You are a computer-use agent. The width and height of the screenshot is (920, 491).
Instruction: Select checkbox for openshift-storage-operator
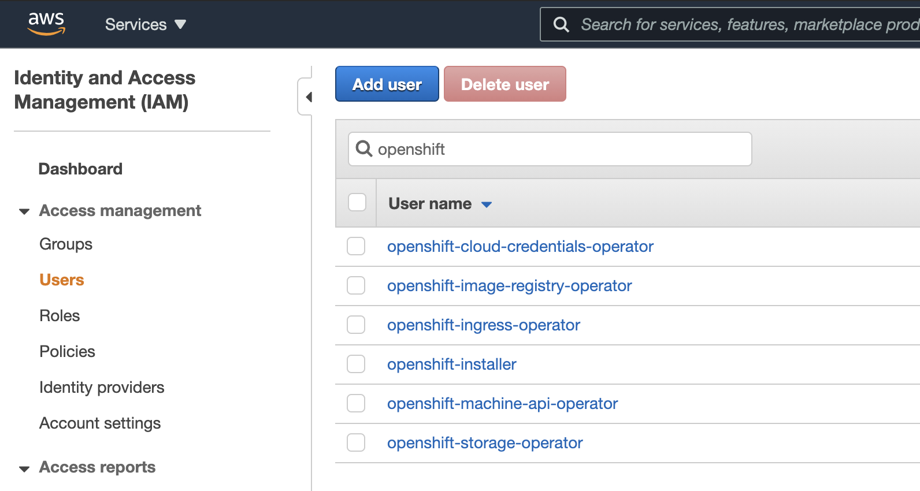(356, 442)
